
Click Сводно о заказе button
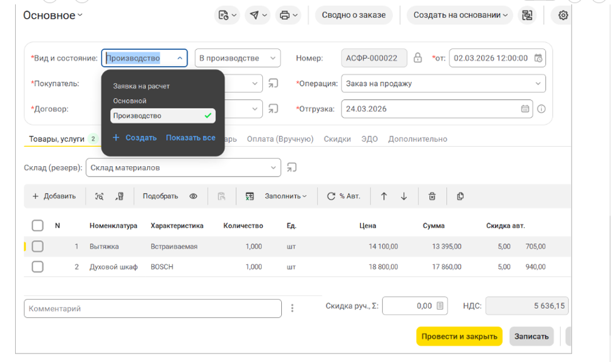pos(353,15)
